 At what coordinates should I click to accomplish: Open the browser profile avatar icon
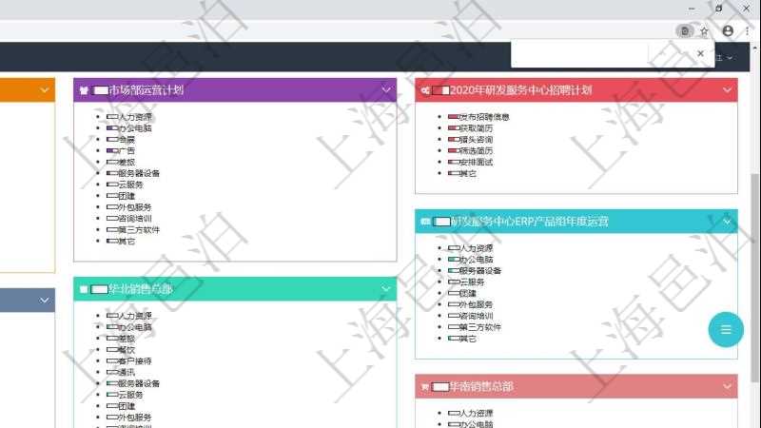(x=728, y=30)
